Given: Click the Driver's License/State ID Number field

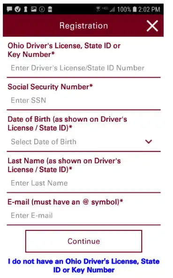Looking at the screenshot, I should pyautogui.click(x=83, y=68).
